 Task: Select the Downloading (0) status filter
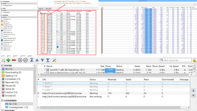click(x=17, y=72)
